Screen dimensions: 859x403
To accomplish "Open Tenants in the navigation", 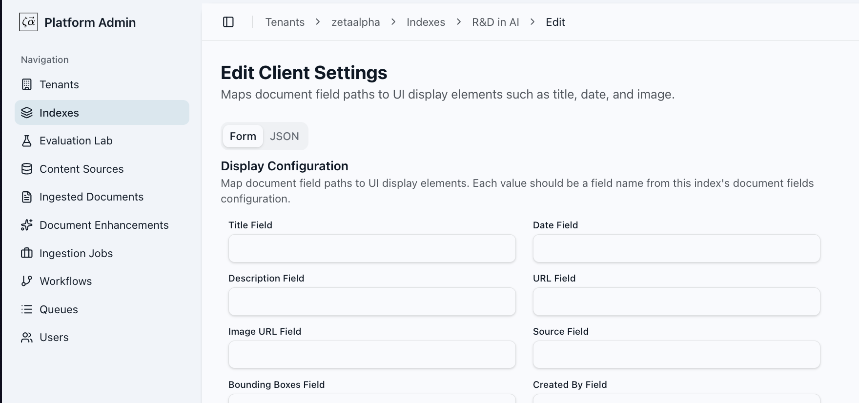I will (x=102, y=84).
